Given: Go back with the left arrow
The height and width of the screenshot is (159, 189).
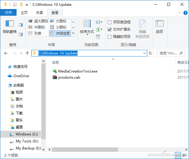Looking at the screenshot, I should 6,53.
